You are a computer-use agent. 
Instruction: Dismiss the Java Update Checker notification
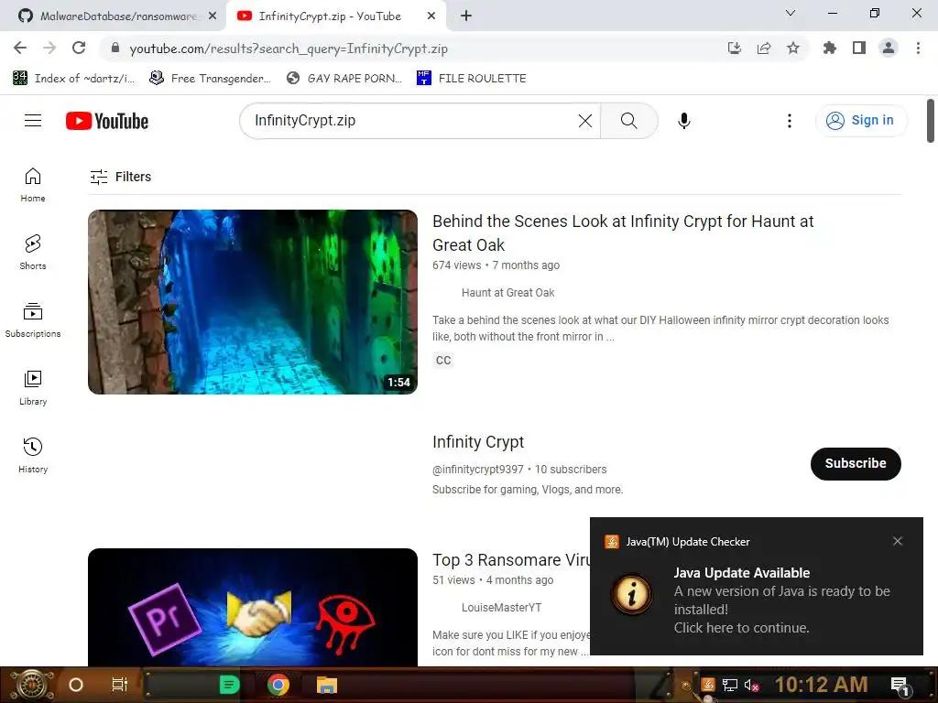click(898, 541)
